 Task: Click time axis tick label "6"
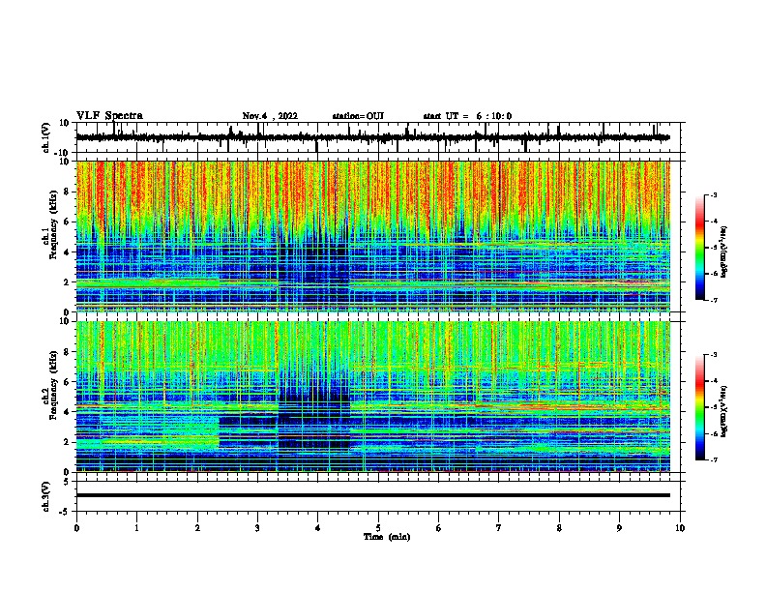tap(439, 528)
